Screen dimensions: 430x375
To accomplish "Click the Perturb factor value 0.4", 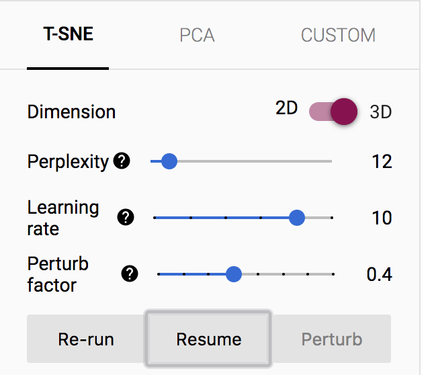I will point(379,274).
